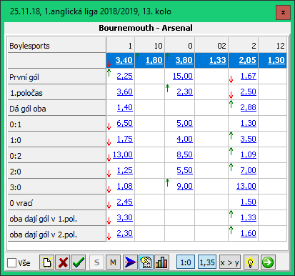Click První gól odds 2,25
Screen dimensions: 295x276
click(x=125, y=76)
